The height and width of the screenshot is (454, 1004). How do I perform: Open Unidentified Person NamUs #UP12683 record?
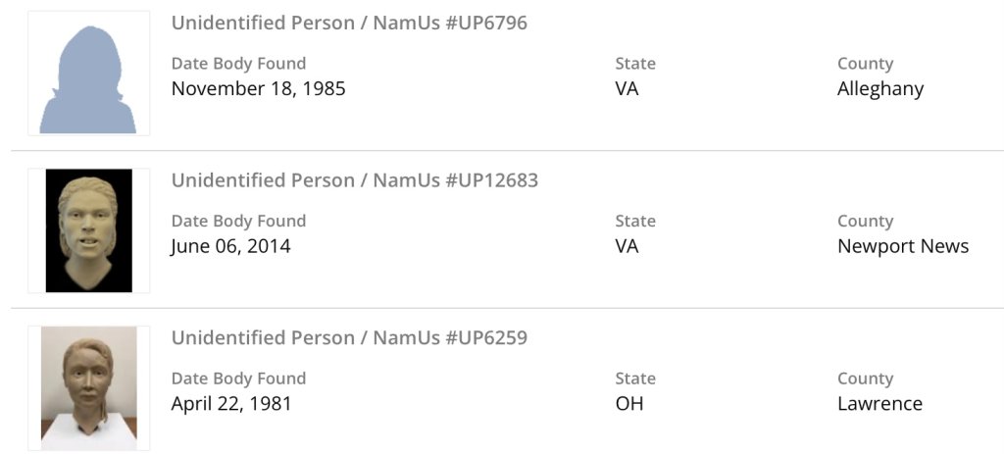pyautogui.click(x=355, y=180)
